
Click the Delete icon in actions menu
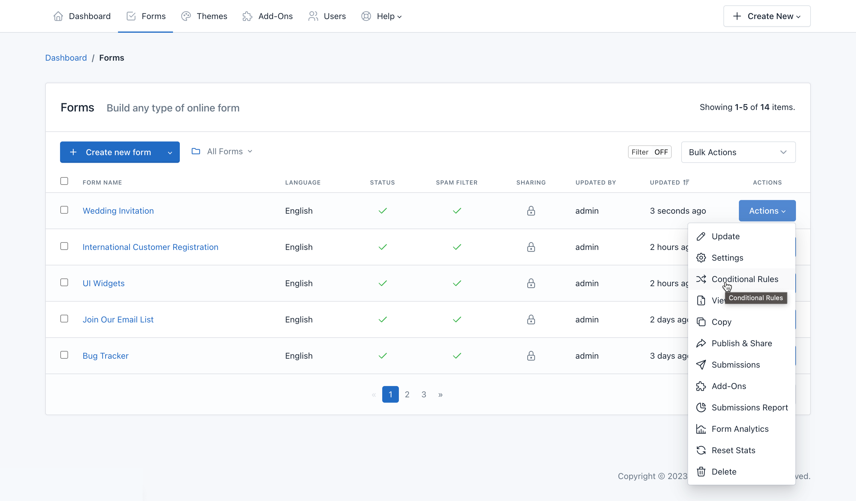[701, 472]
